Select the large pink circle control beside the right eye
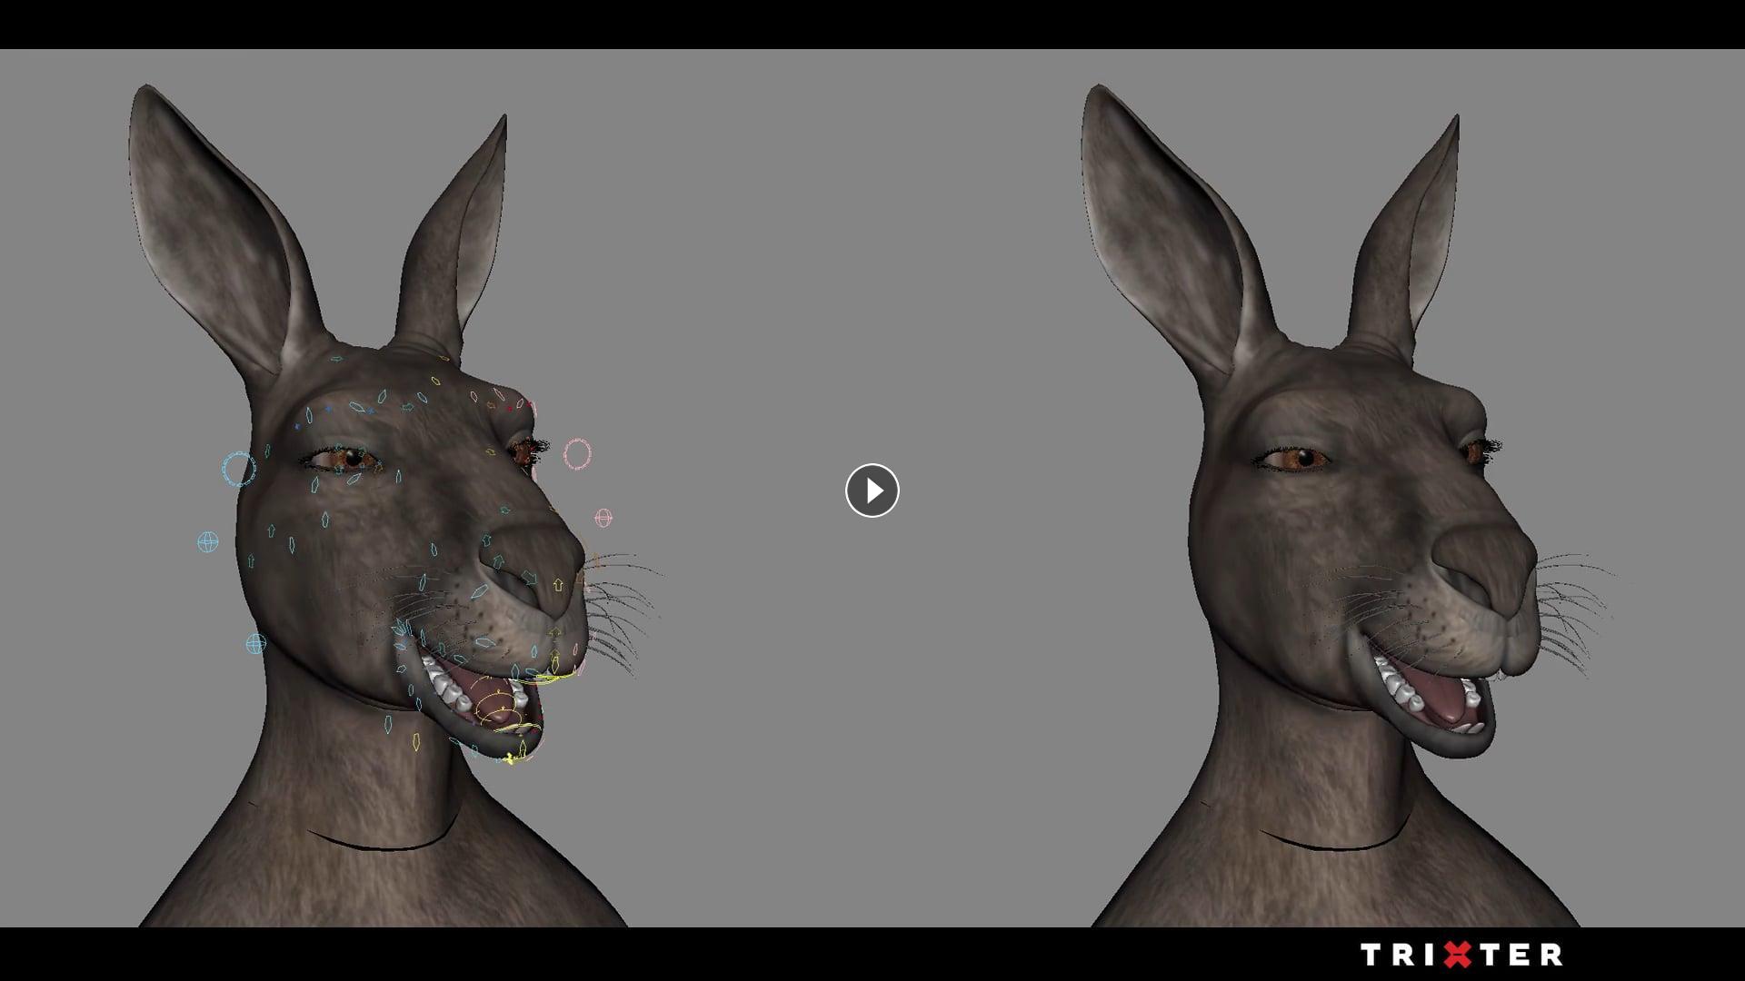Viewport: 1745px width, 981px height. click(x=577, y=453)
